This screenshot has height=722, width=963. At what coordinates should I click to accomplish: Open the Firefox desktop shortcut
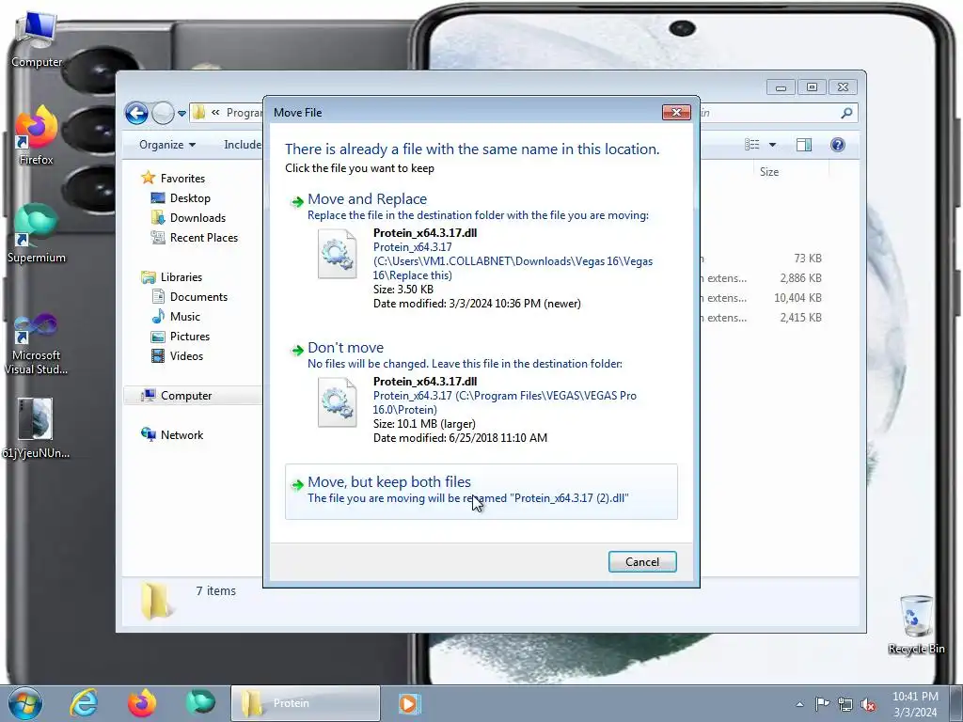point(37,135)
